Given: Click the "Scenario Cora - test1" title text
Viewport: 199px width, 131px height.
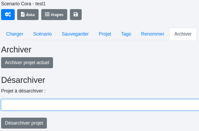Looking at the screenshot, I should pyautogui.click(x=23, y=4).
